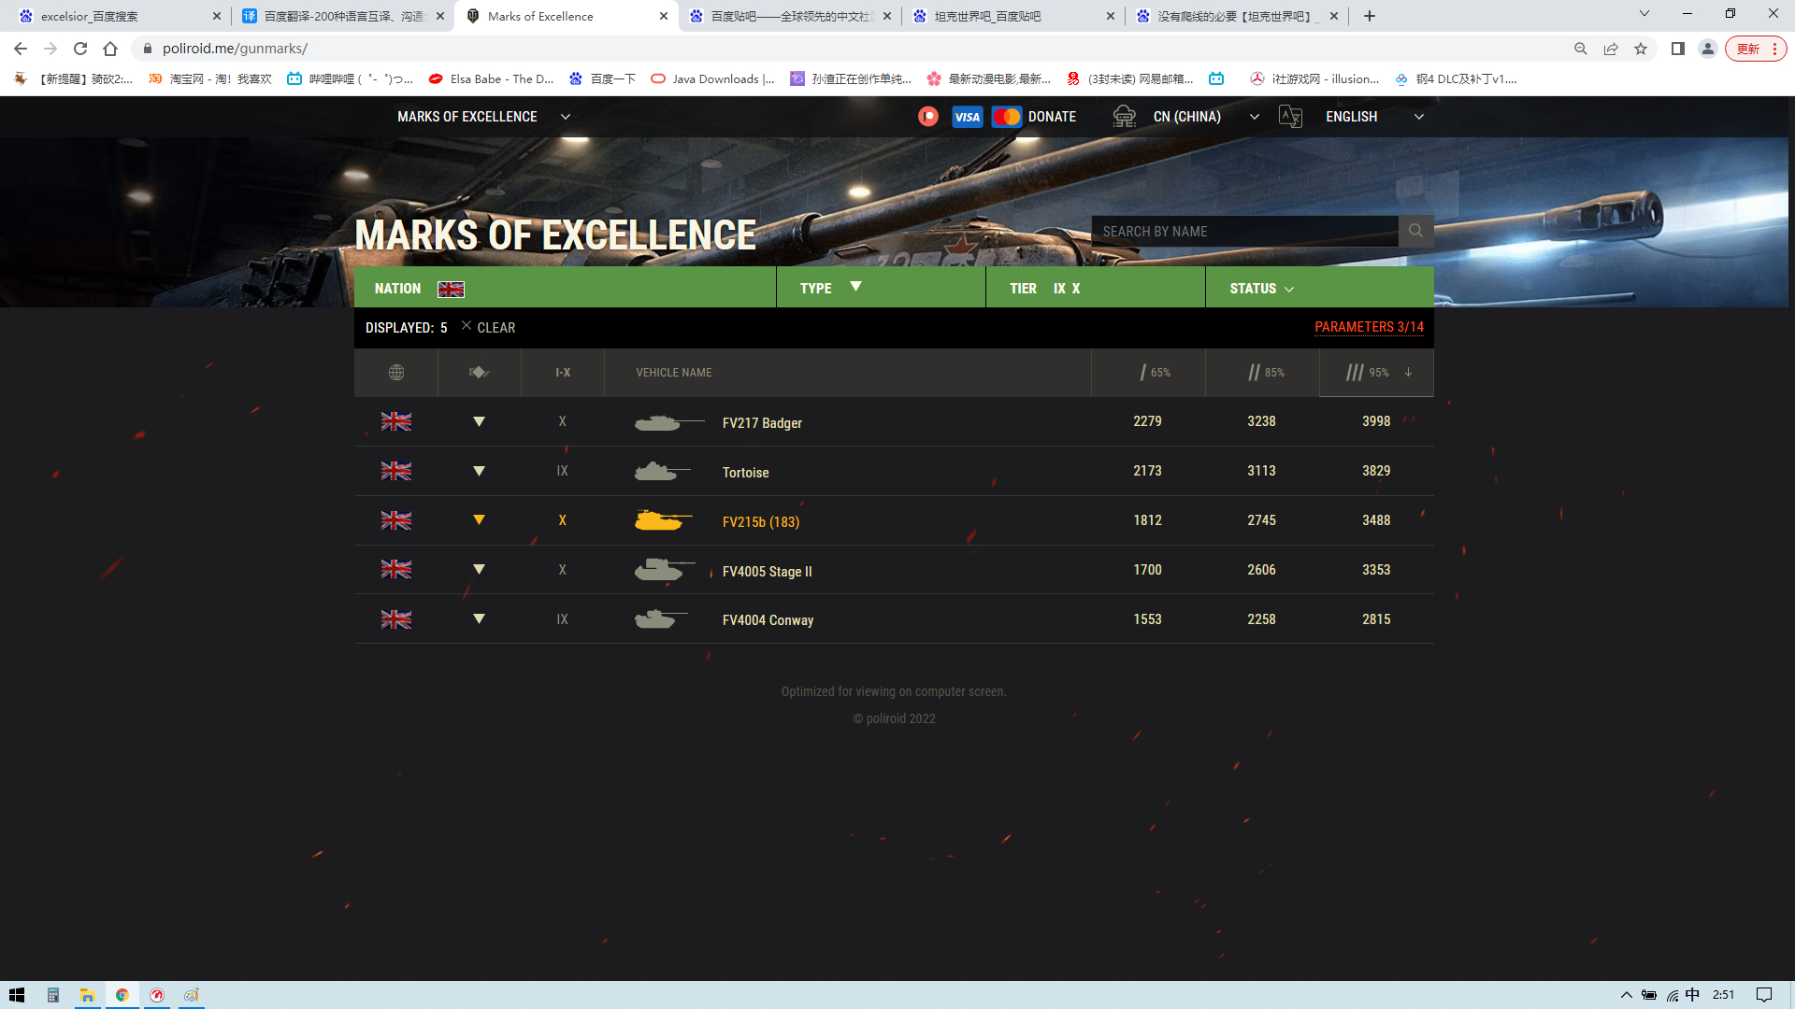
Task: Click the highlighted FV215b (183) row
Action: pos(894,520)
